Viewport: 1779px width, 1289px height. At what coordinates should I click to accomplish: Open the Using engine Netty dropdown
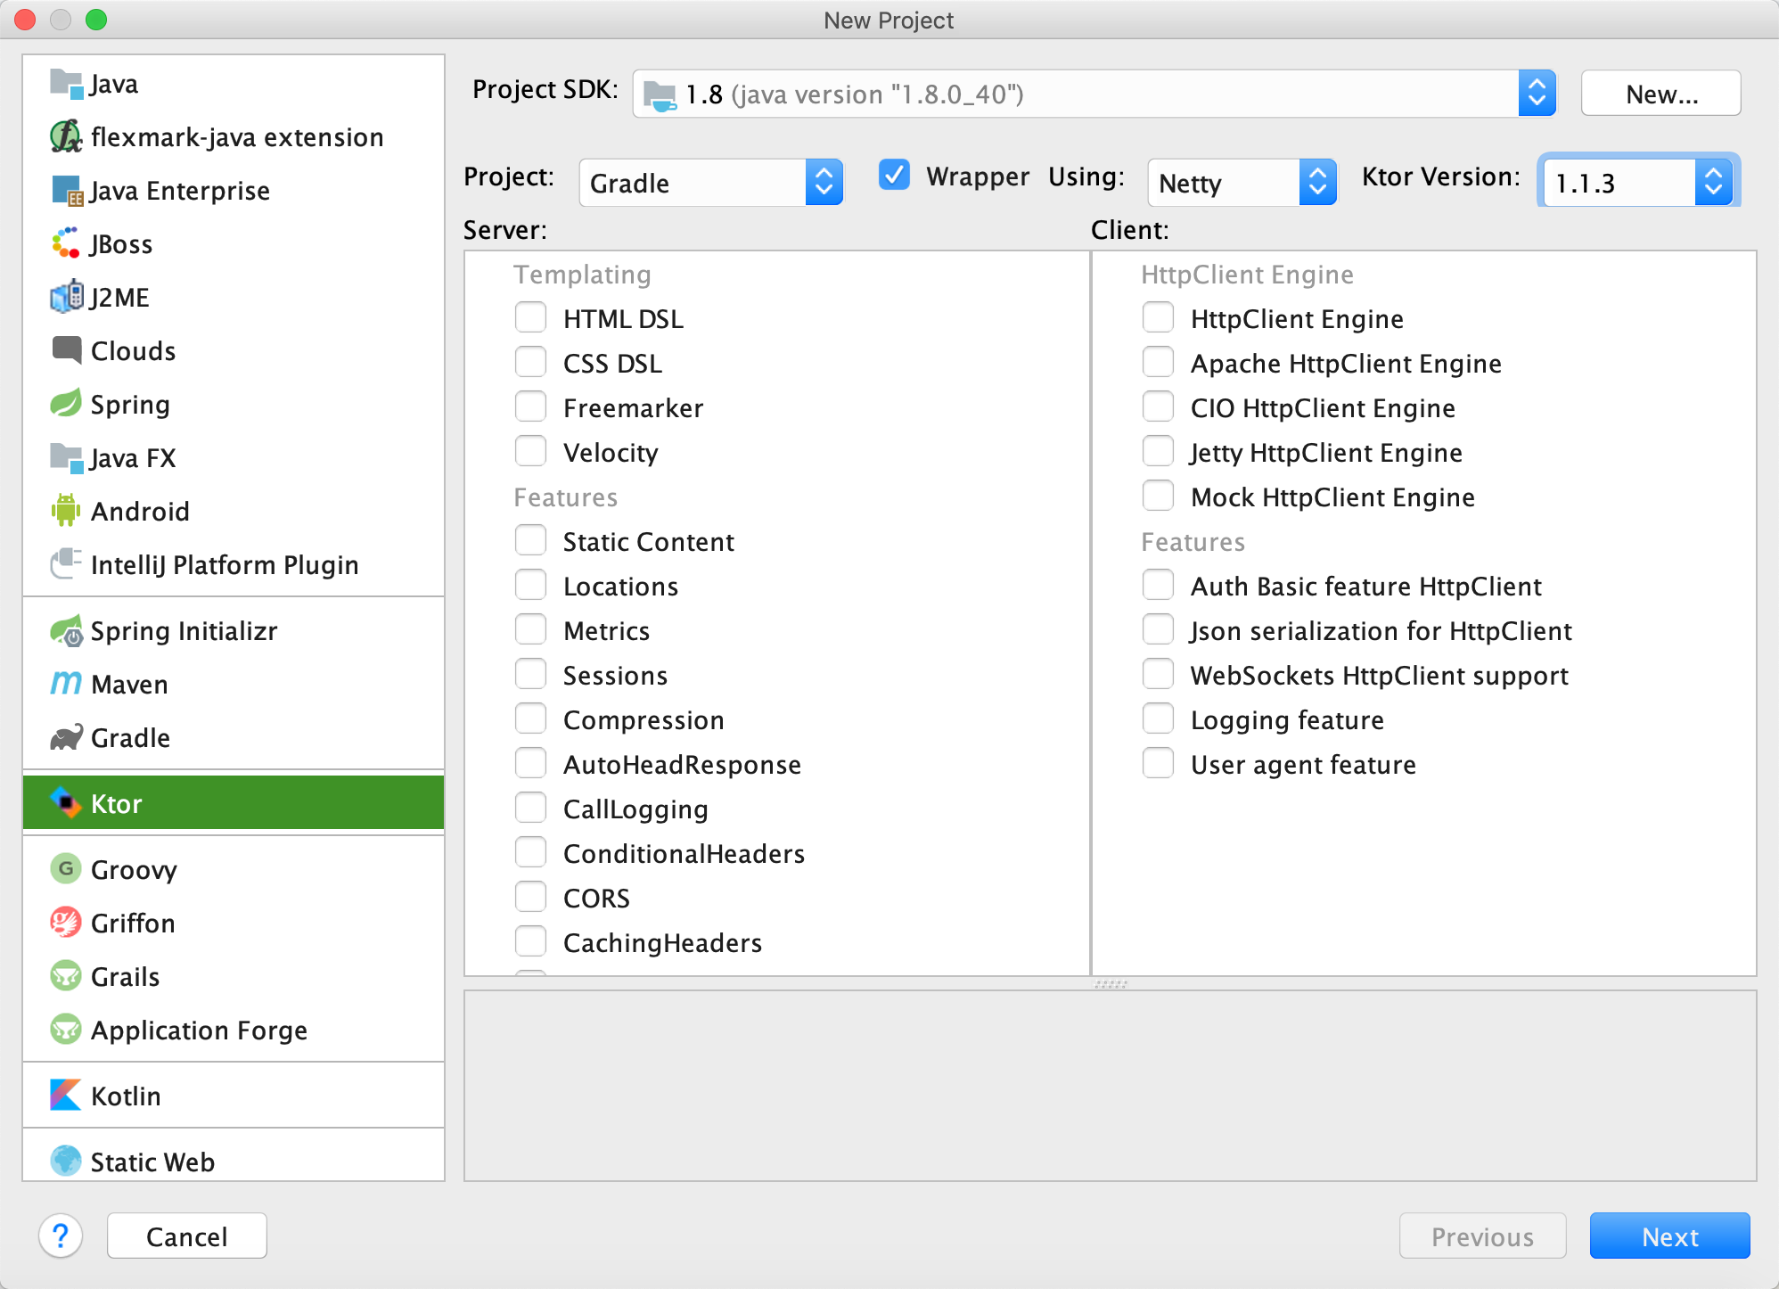tap(1242, 183)
